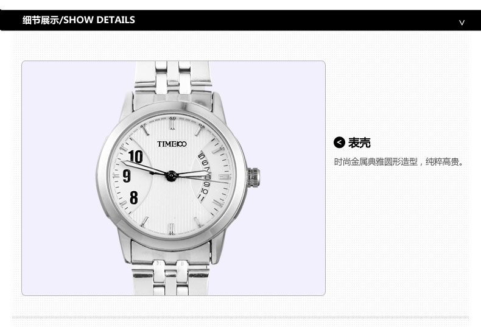Screen dimensions: 481x327
Task: Click the 表壳 heading text
Action: click(359, 142)
